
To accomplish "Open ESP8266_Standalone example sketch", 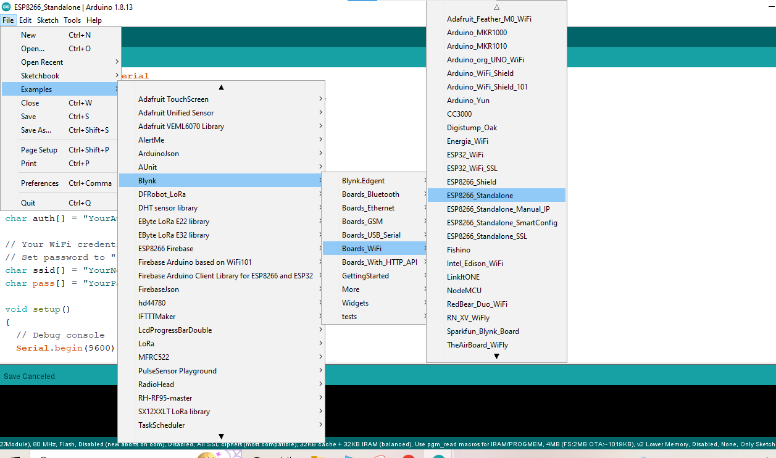I will (496, 196).
